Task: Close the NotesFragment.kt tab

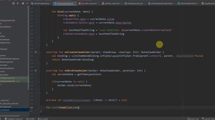Action: [x=51, y=4]
